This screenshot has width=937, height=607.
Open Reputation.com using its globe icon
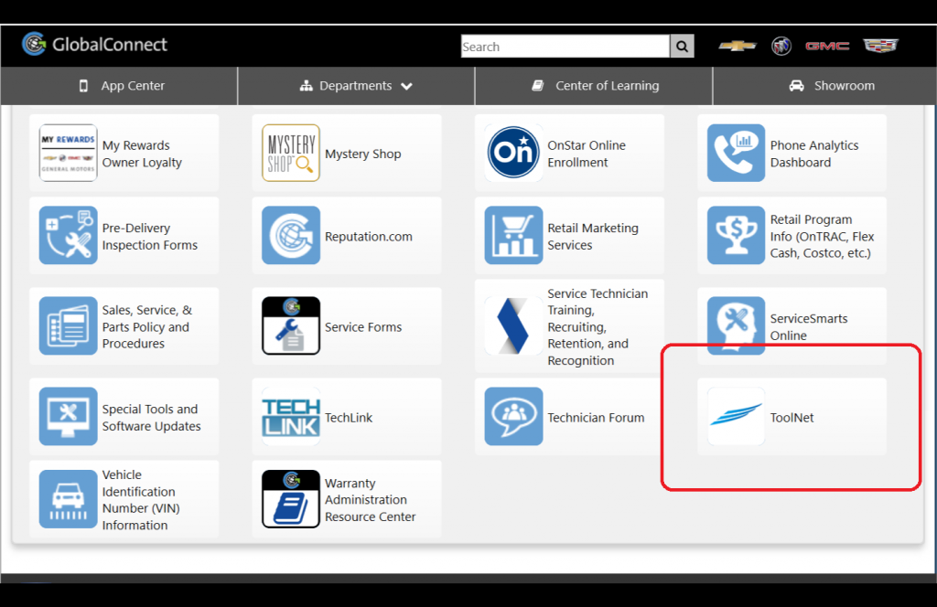click(291, 236)
